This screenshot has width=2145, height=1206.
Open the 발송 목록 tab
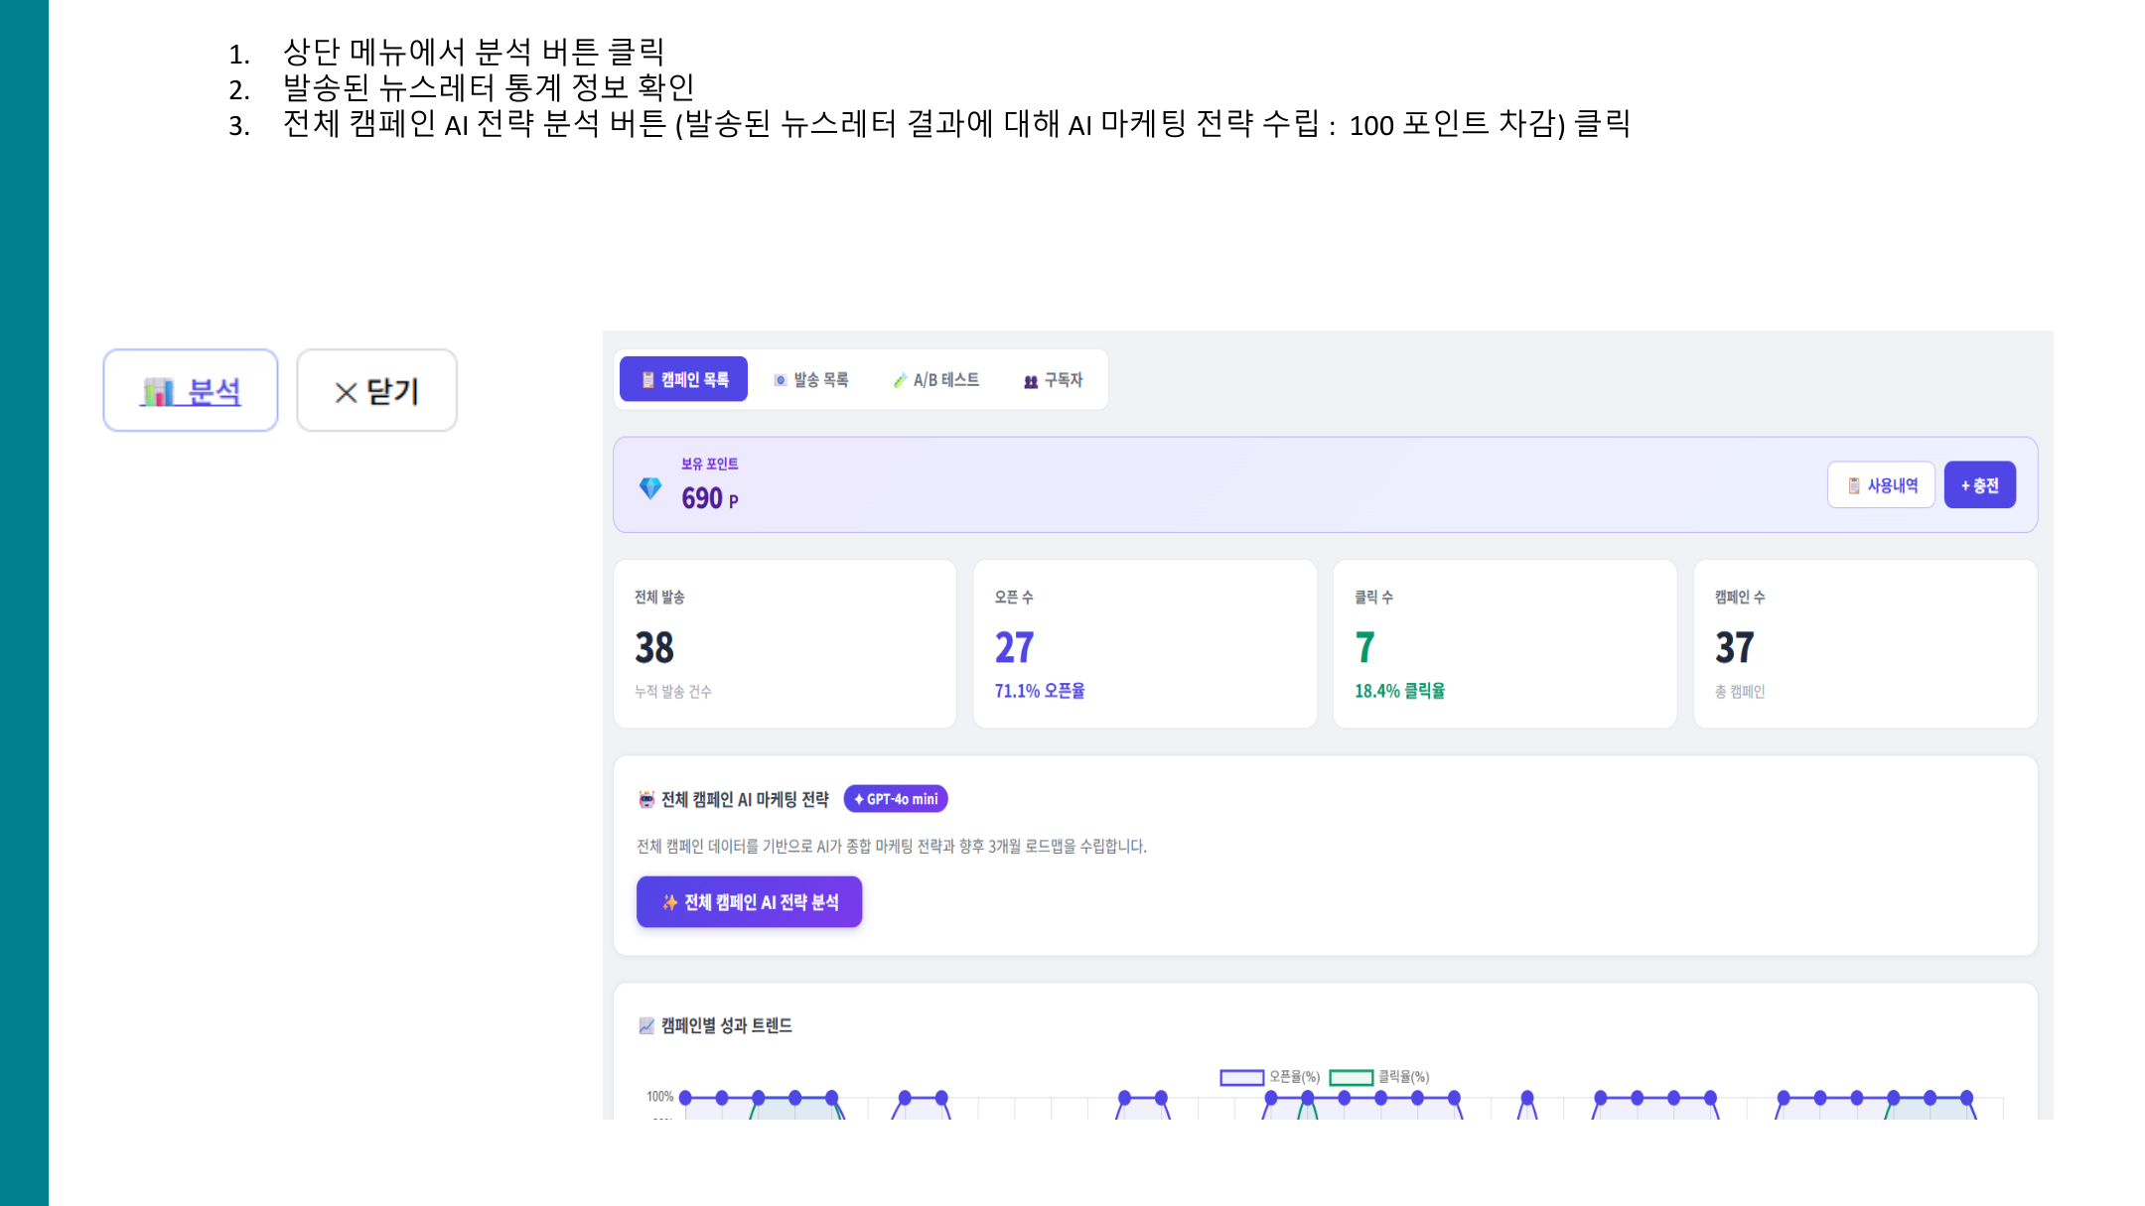point(811,380)
